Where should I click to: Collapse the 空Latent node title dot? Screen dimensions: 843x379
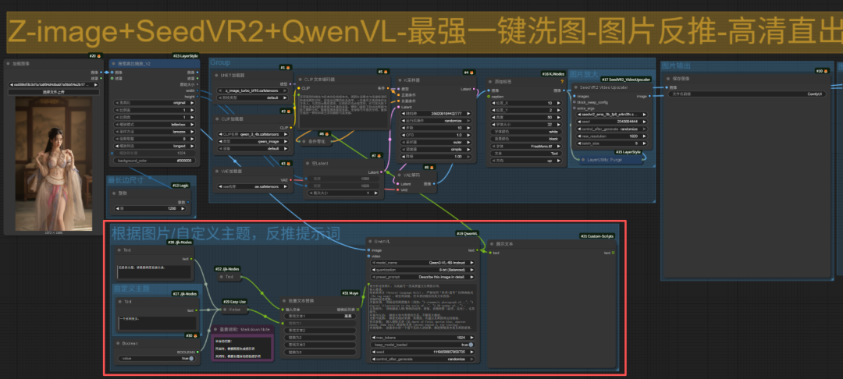308,163
